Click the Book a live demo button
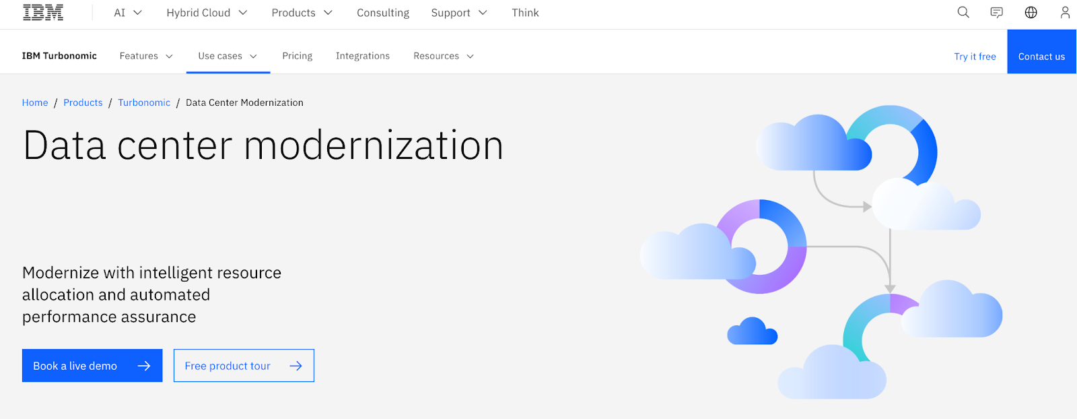1077x419 pixels. 92,366
